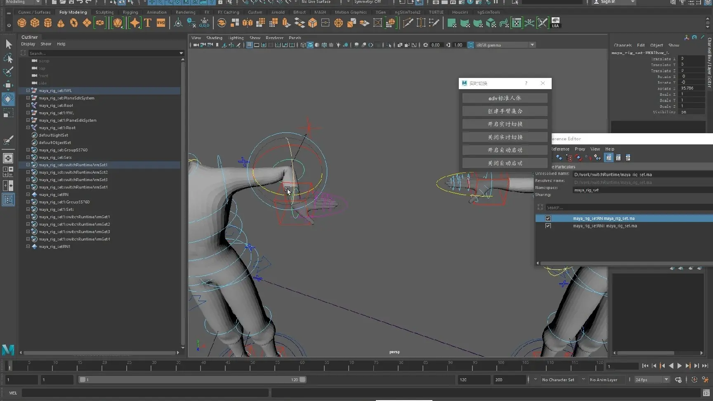The image size is (713, 401).
Task: Uncheck the maya_rig_setRN1 reference checkbox
Action: pyautogui.click(x=548, y=226)
